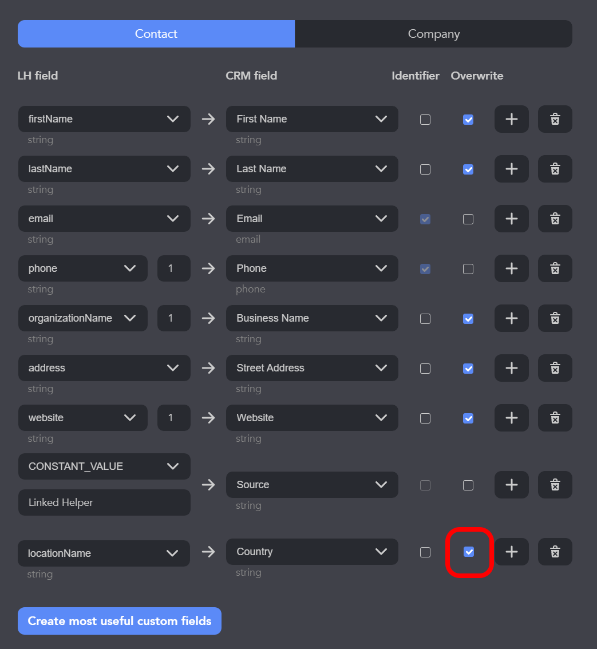Add a row after address mapping

point(511,368)
